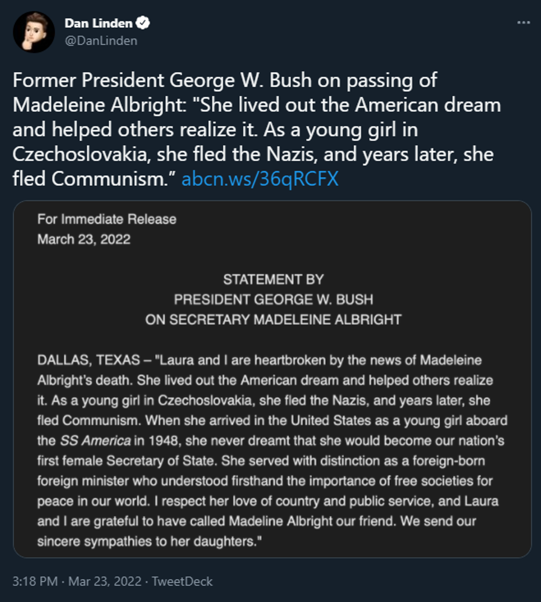The height and width of the screenshot is (602, 541).
Task: Click the 'March 23, 2022' line in statement
Action: [x=84, y=239]
